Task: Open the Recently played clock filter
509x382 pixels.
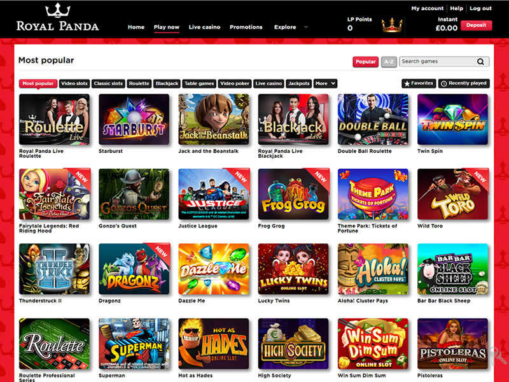Action: point(464,83)
